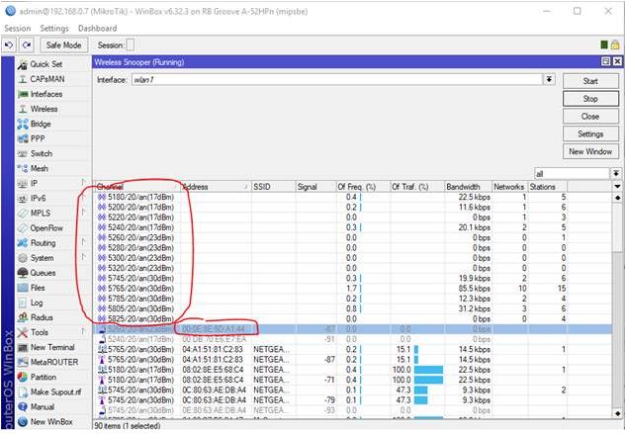Open New Terminal from sidebar
The image size is (626, 434).
(x=52, y=347)
